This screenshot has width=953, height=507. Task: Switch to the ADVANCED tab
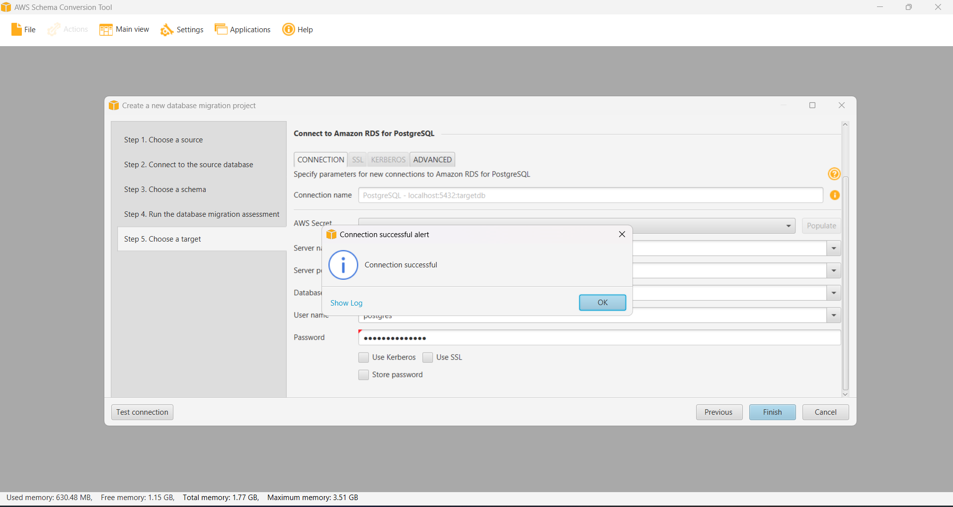pos(432,160)
